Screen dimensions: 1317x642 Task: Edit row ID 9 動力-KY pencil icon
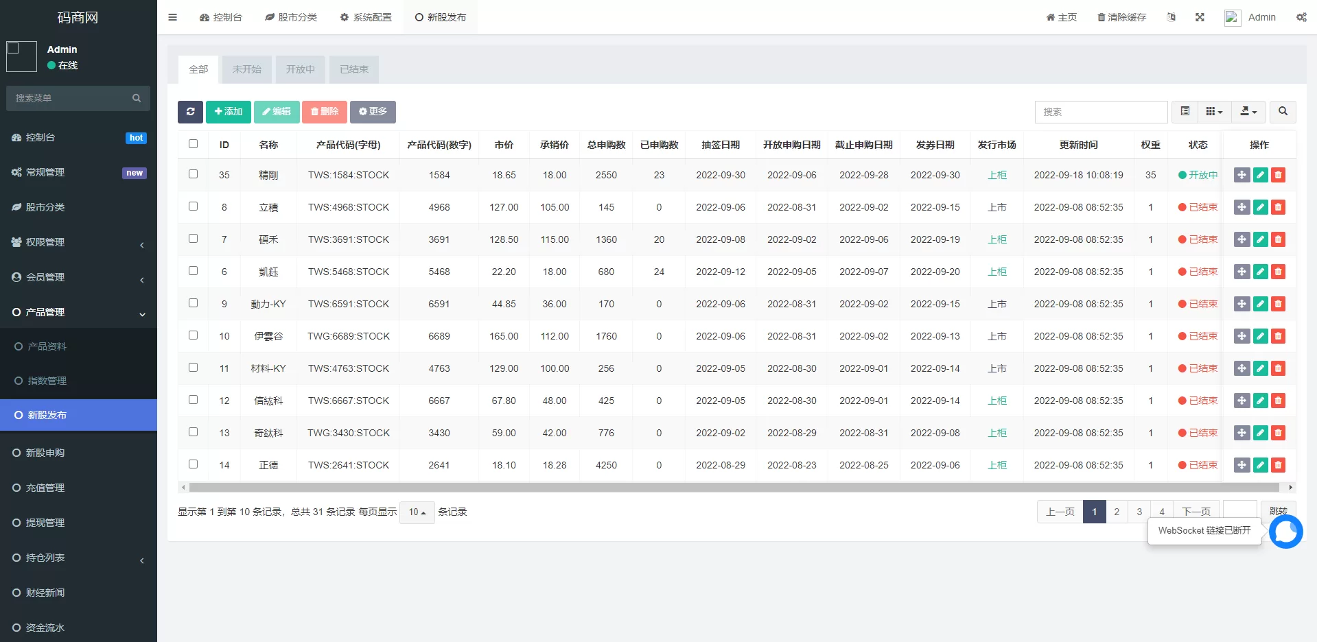click(1260, 304)
